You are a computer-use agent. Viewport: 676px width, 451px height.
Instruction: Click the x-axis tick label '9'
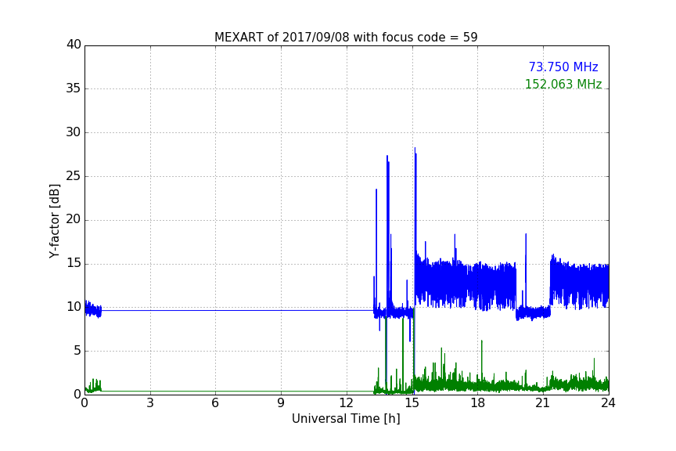point(281,403)
